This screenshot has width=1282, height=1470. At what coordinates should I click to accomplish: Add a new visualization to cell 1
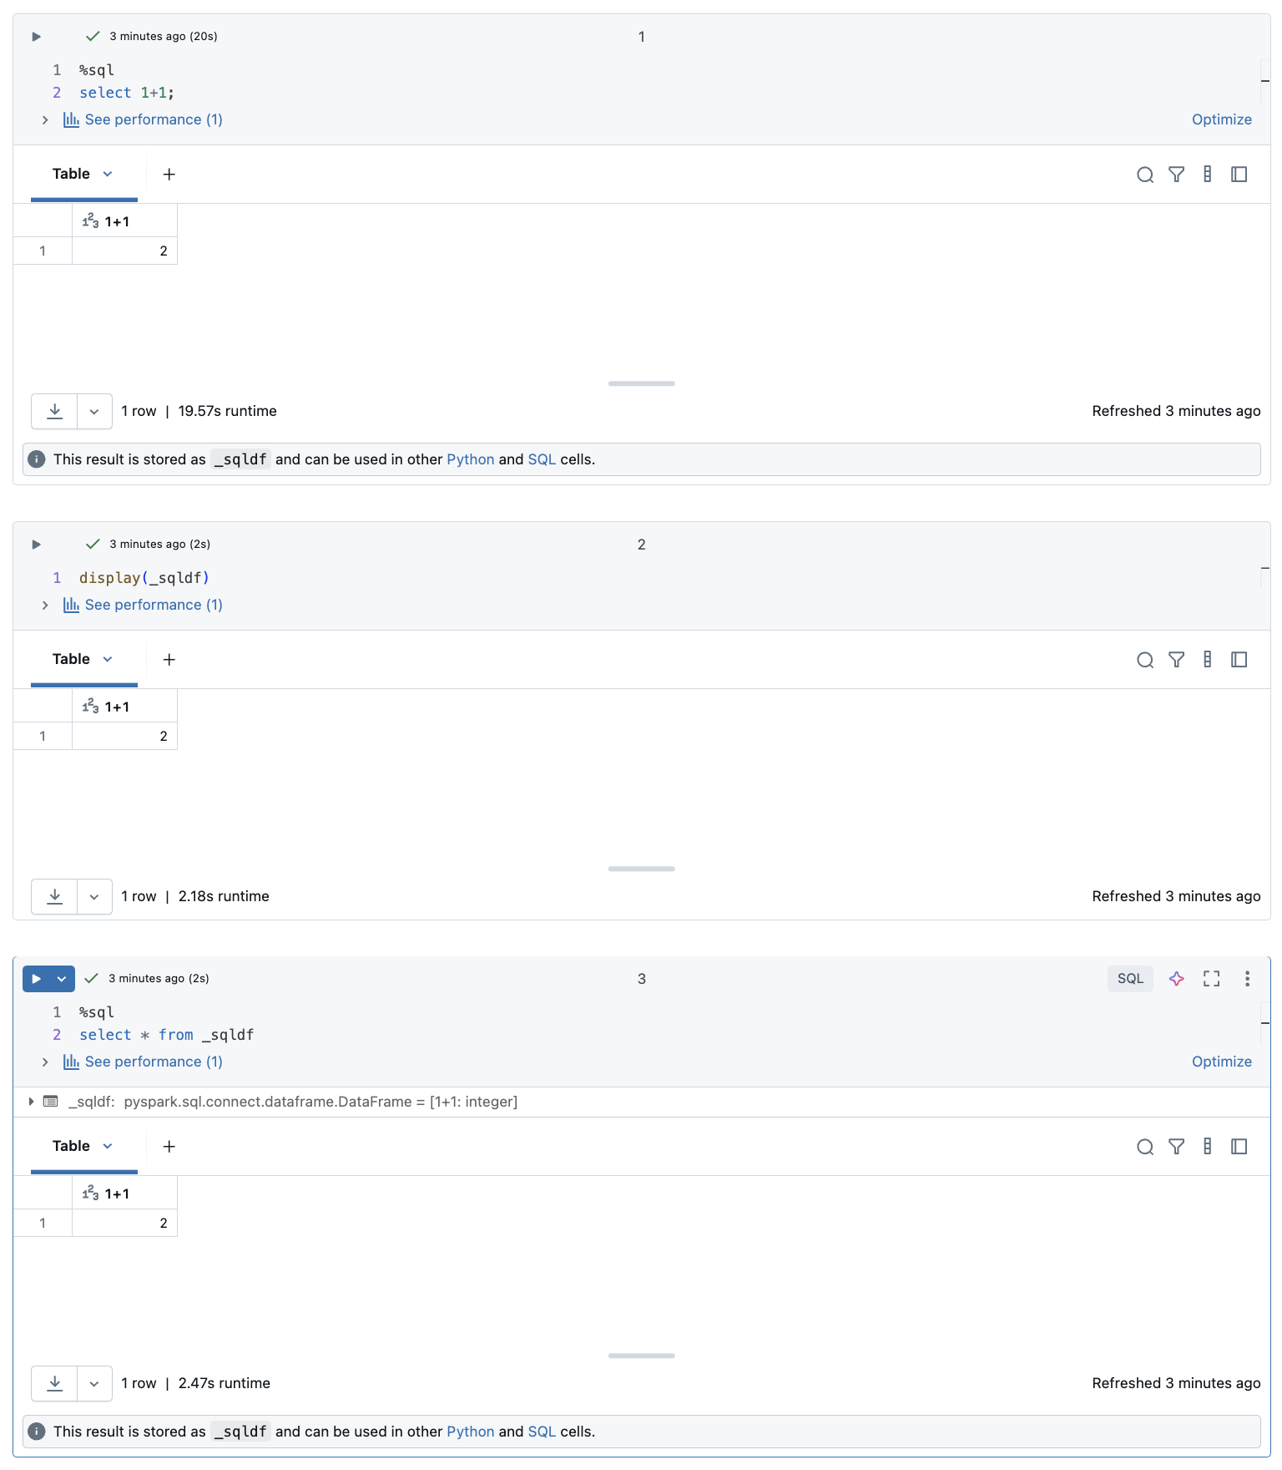[x=168, y=175]
